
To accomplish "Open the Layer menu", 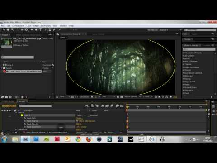I will click(x=28, y=26).
